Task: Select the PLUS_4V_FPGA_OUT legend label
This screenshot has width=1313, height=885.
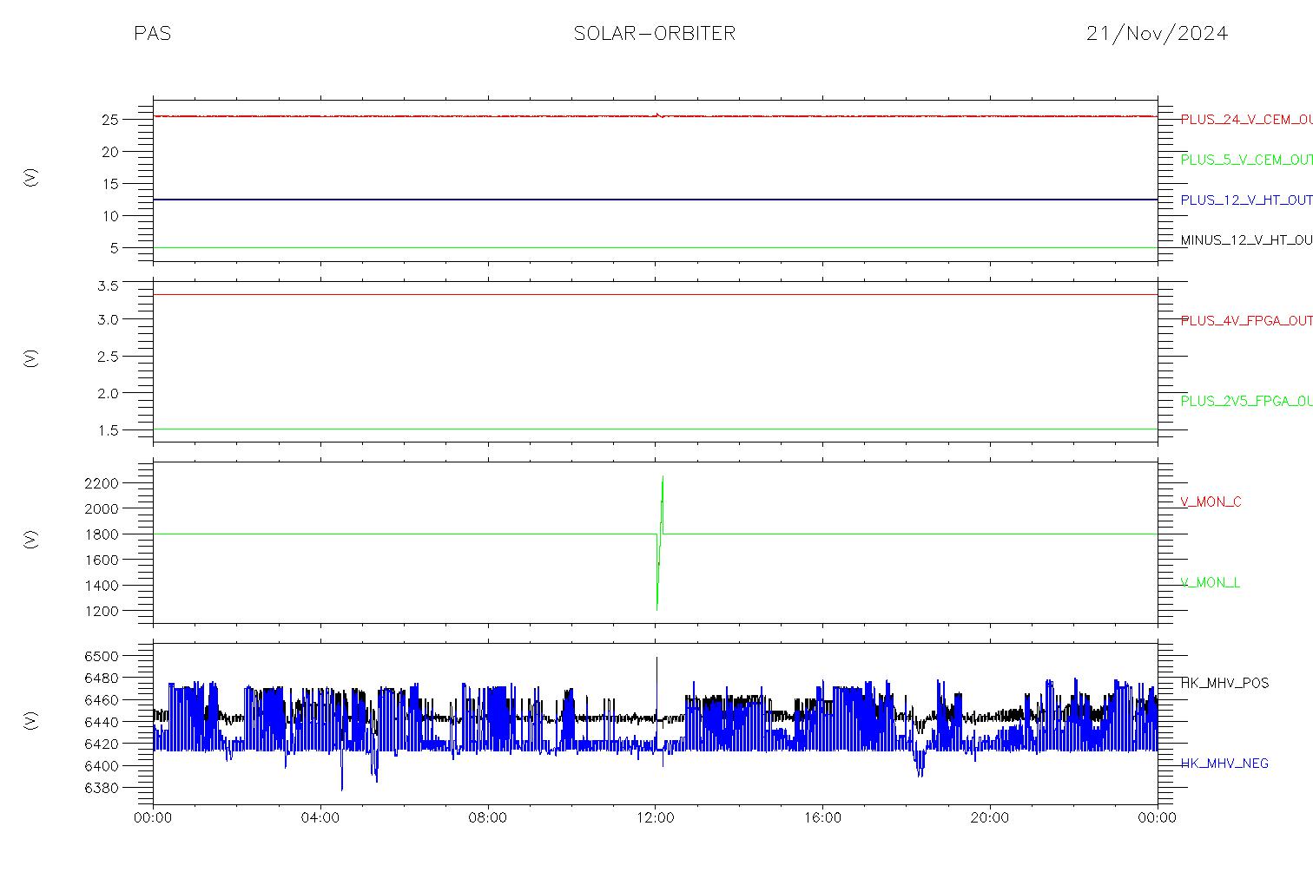Action: pyautogui.click(x=1246, y=321)
